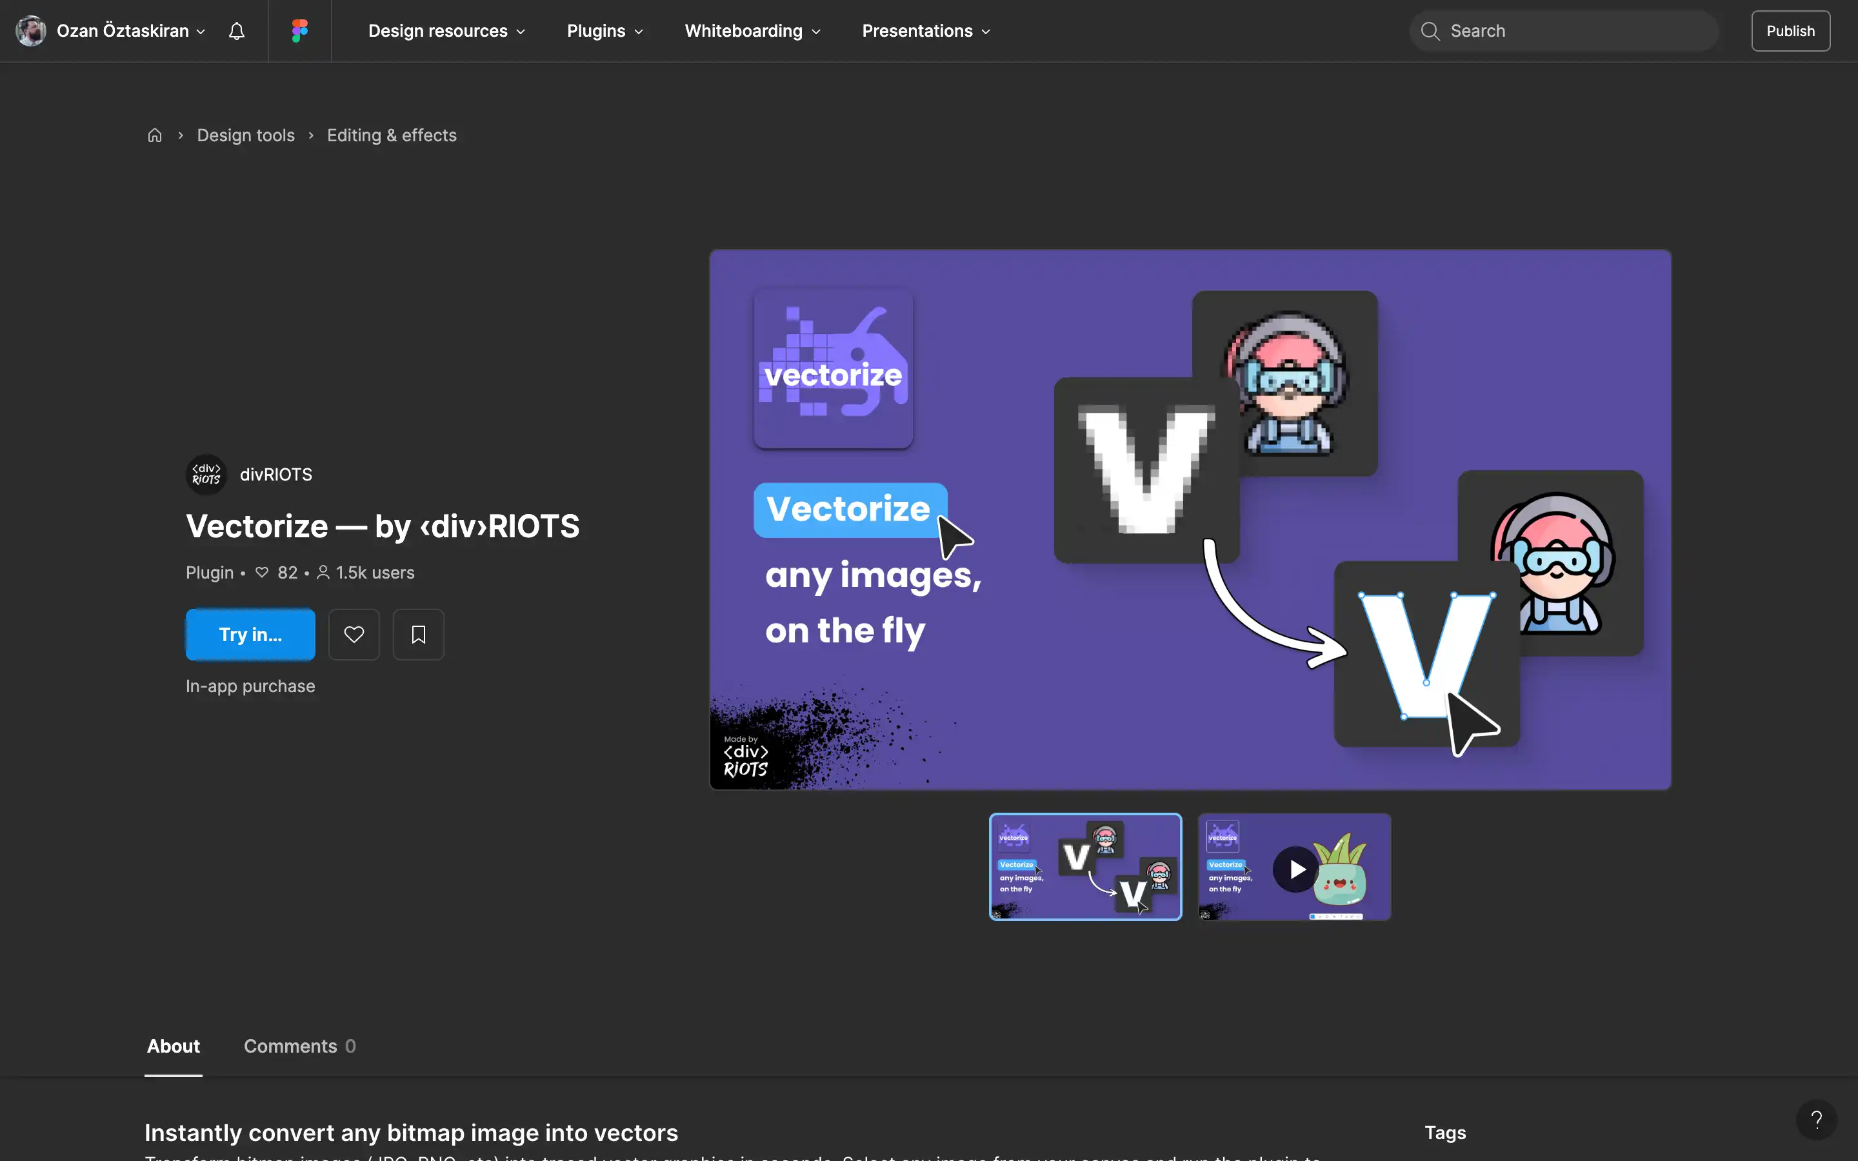The height and width of the screenshot is (1161, 1858).
Task: Toggle the like state on the plugin page
Action: pos(354,634)
